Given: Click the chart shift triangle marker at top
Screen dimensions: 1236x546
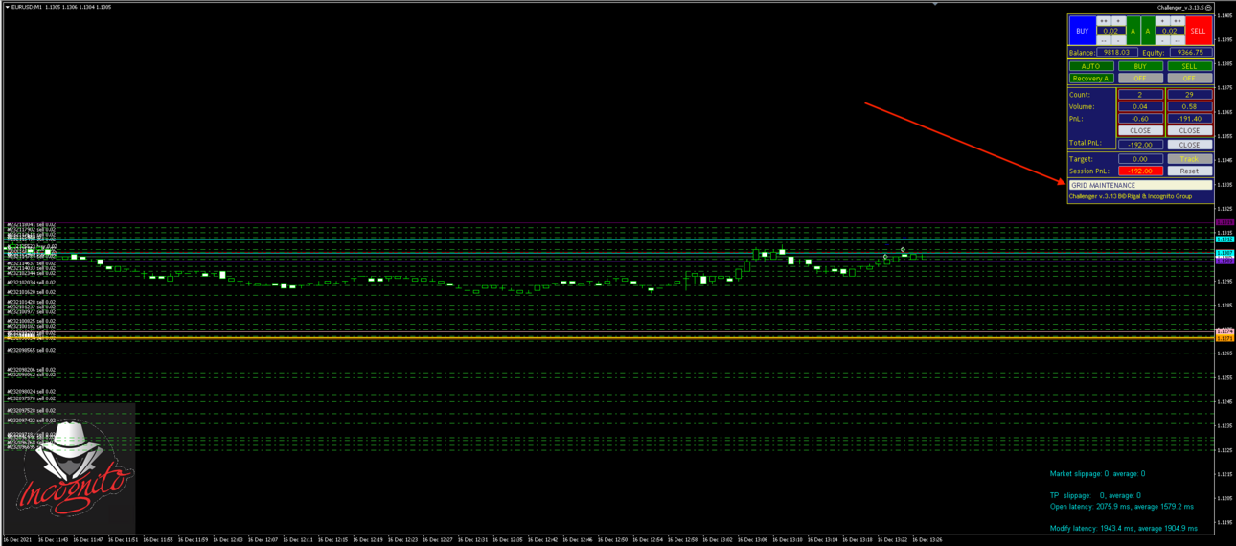Looking at the screenshot, I should coord(935,4).
